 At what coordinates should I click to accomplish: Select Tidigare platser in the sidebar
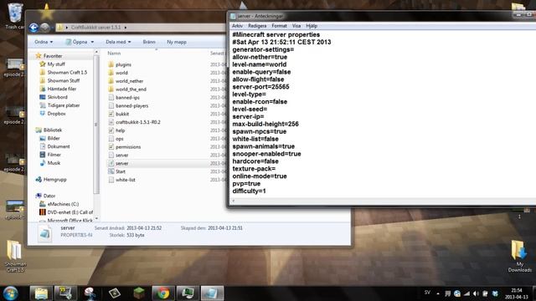[x=64, y=105]
